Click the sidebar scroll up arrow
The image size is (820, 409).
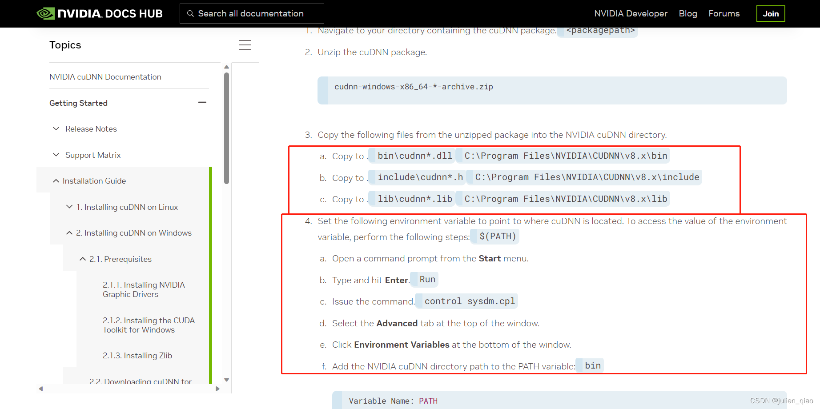click(226, 67)
